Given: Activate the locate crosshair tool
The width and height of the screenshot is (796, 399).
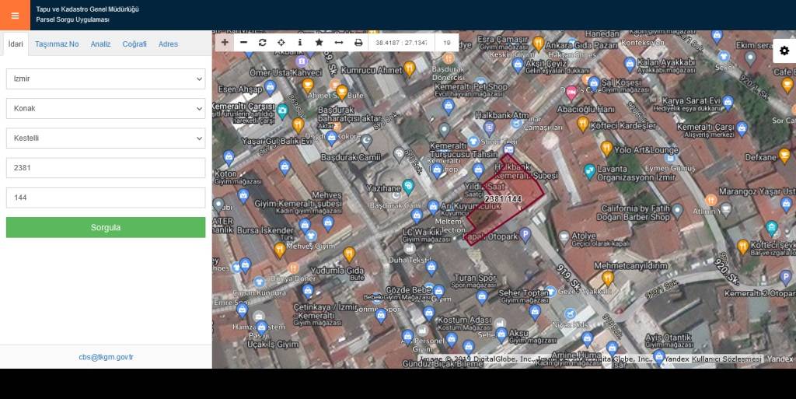Looking at the screenshot, I should pyautogui.click(x=281, y=42).
